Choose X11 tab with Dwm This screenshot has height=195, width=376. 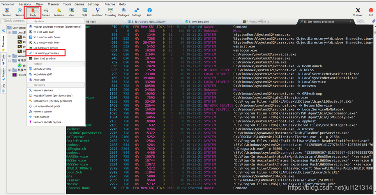tap(55, 32)
